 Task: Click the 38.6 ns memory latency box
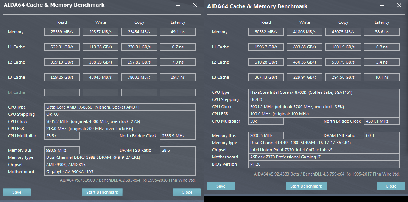tap(382, 32)
